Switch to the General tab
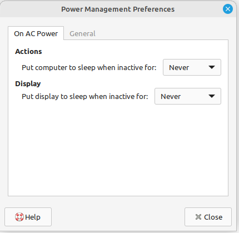The image size is (239, 233). click(x=82, y=33)
